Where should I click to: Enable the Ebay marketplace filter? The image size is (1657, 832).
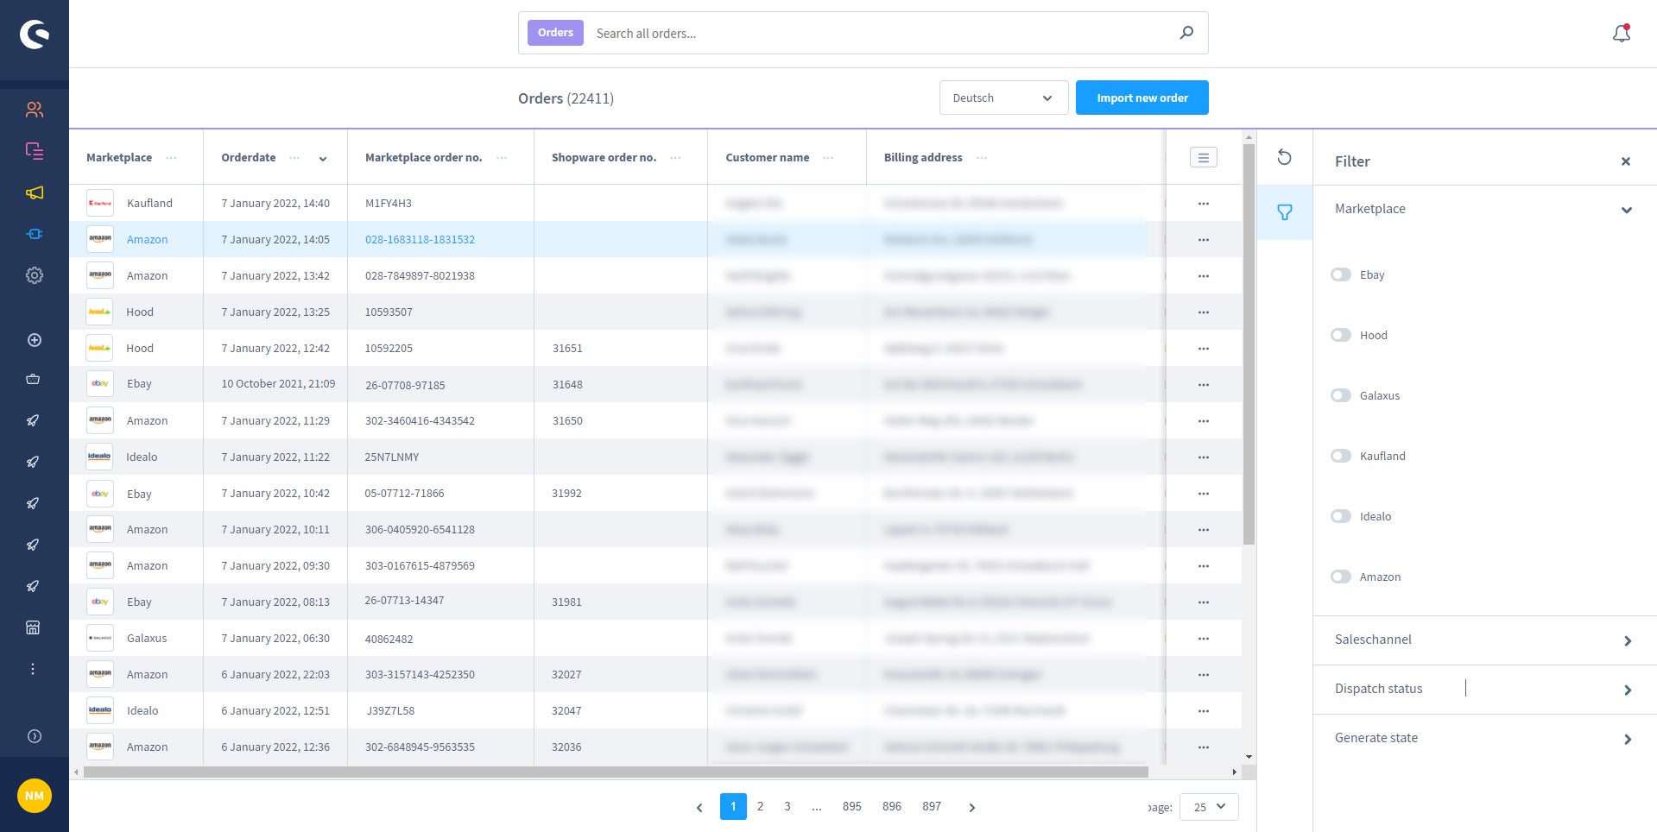pos(1341,274)
